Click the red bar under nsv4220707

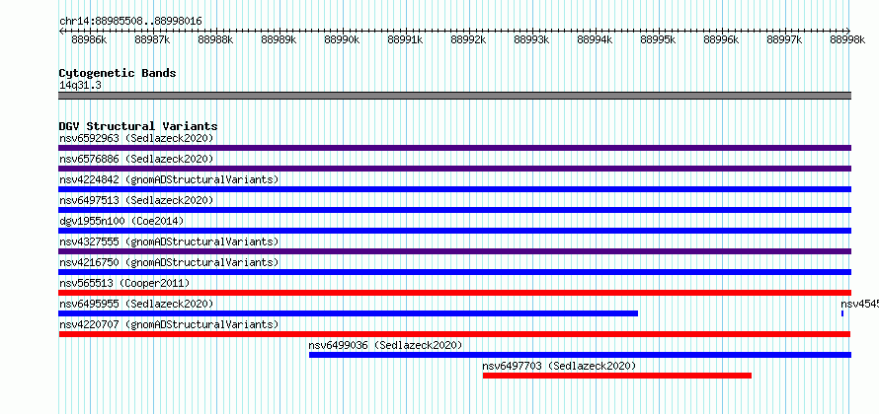coord(454,334)
